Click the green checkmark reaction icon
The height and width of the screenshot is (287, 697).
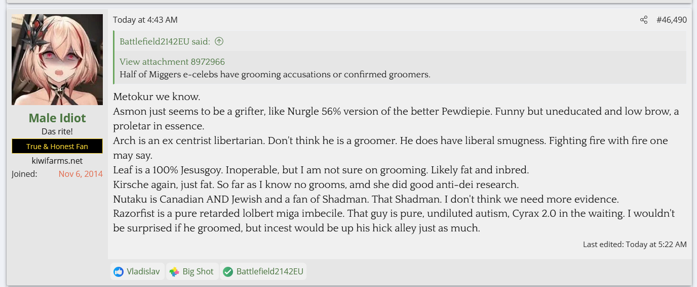click(228, 272)
